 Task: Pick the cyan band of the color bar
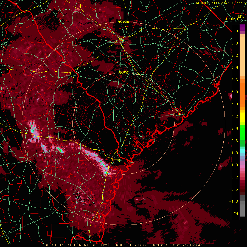tap(242, 151)
